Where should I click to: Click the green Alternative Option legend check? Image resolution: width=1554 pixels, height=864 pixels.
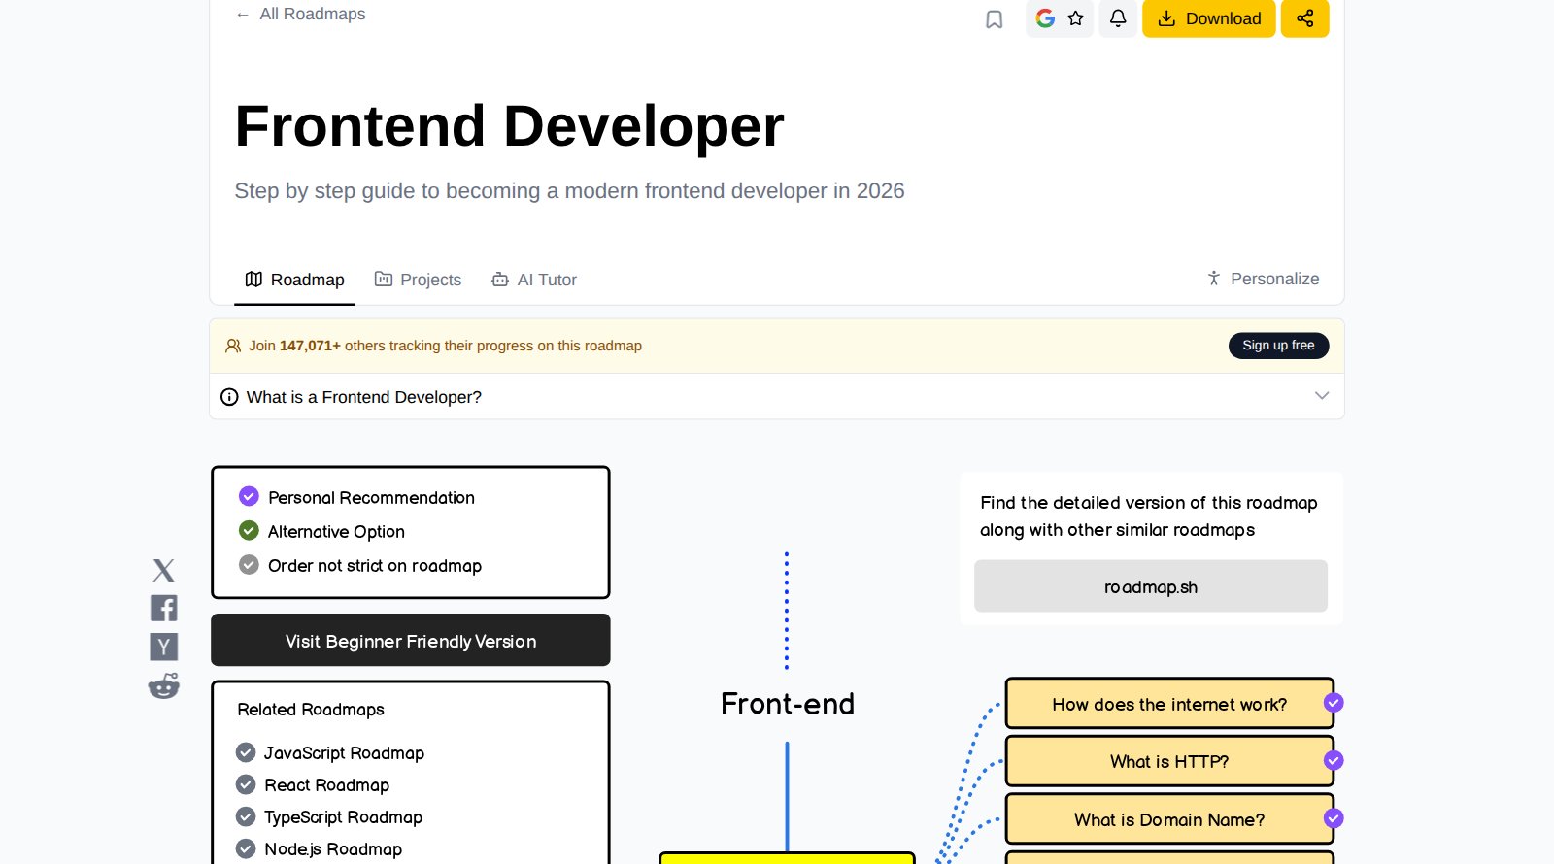[250, 531]
